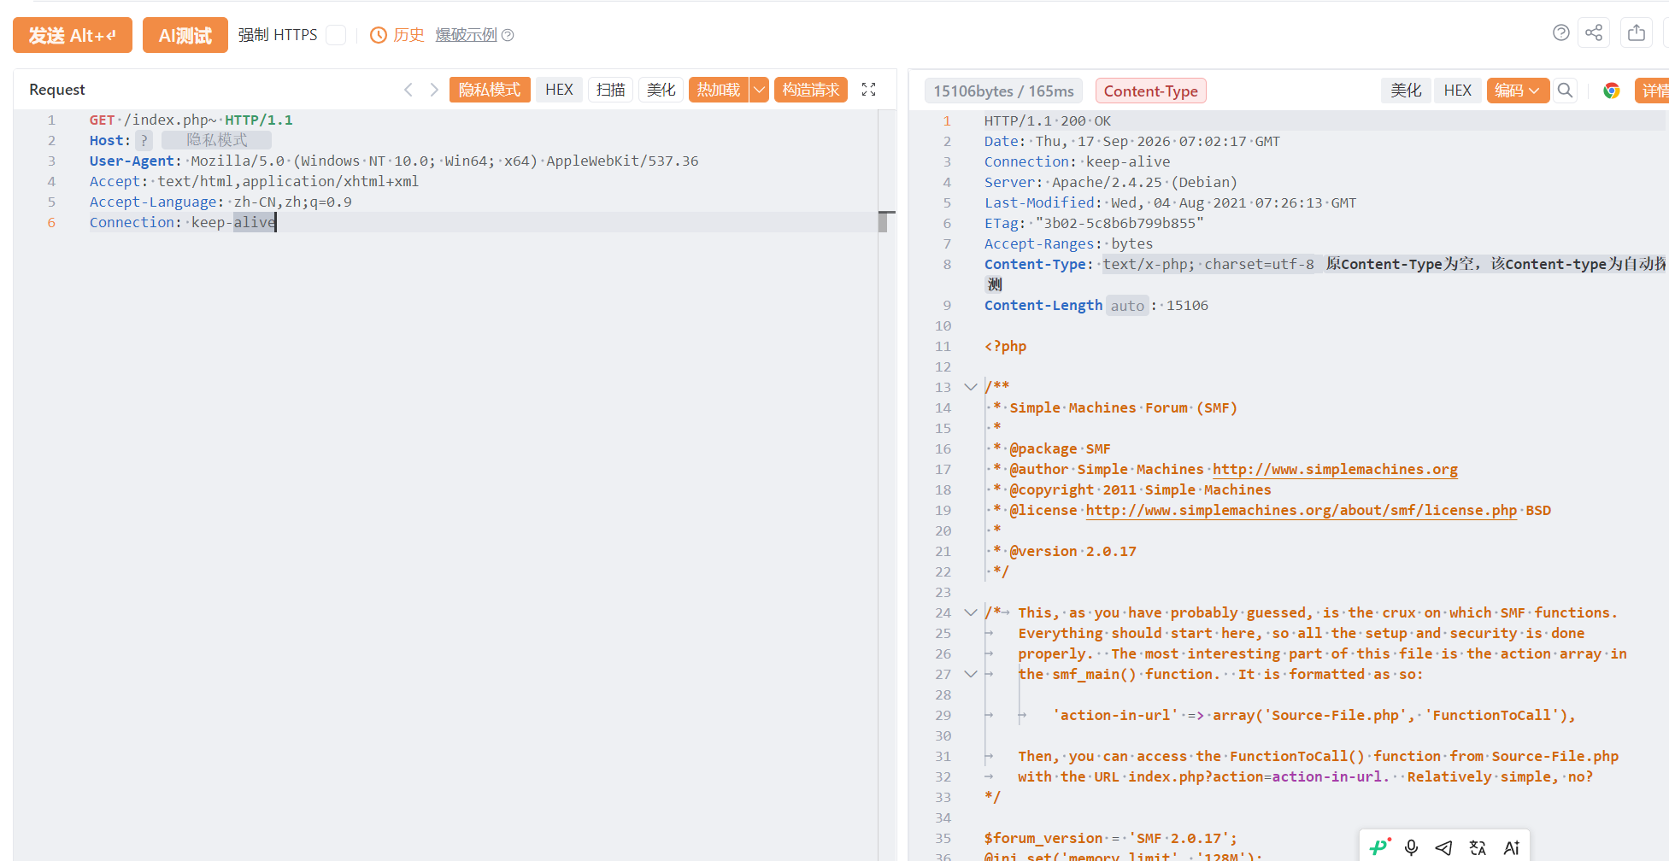This screenshot has width=1669, height=861.
Task: Click the microphone icon in floating bar
Action: [x=1411, y=847]
